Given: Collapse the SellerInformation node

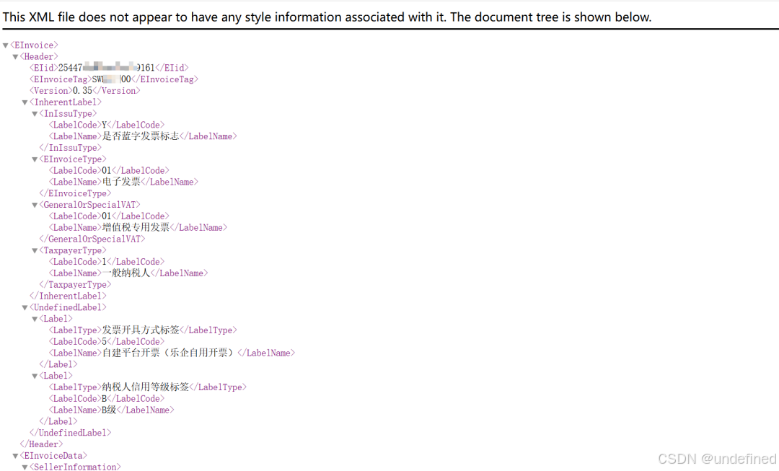Looking at the screenshot, I should [25, 467].
